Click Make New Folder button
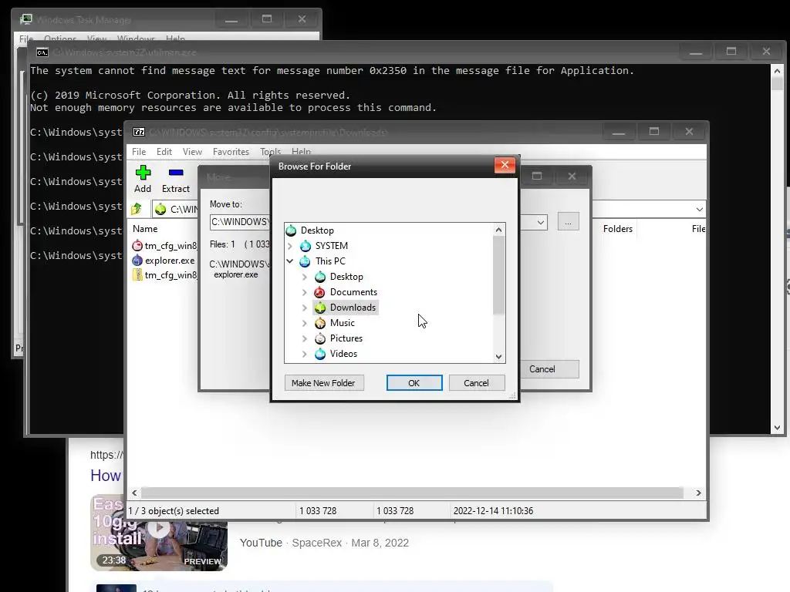Image resolution: width=790 pixels, height=592 pixels. (x=323, y=383)
